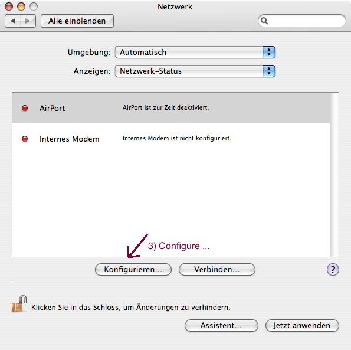
Task: Click the magnifying glass search icon
Action: click(x=264, y=21)
